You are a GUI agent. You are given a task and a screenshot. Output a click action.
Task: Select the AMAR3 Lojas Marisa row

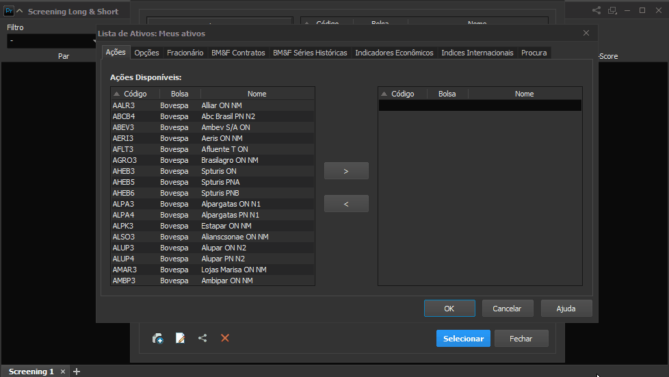213,270
